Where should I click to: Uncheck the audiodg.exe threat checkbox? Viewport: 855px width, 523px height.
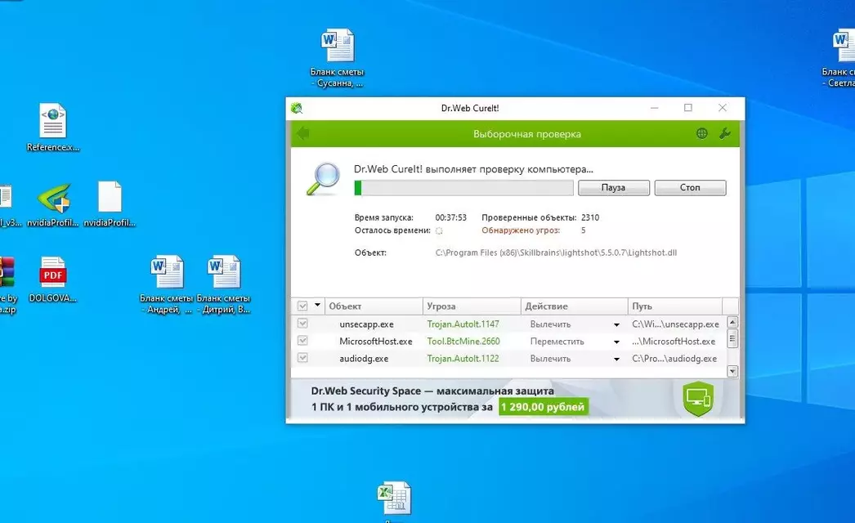[x=302, y=358]
